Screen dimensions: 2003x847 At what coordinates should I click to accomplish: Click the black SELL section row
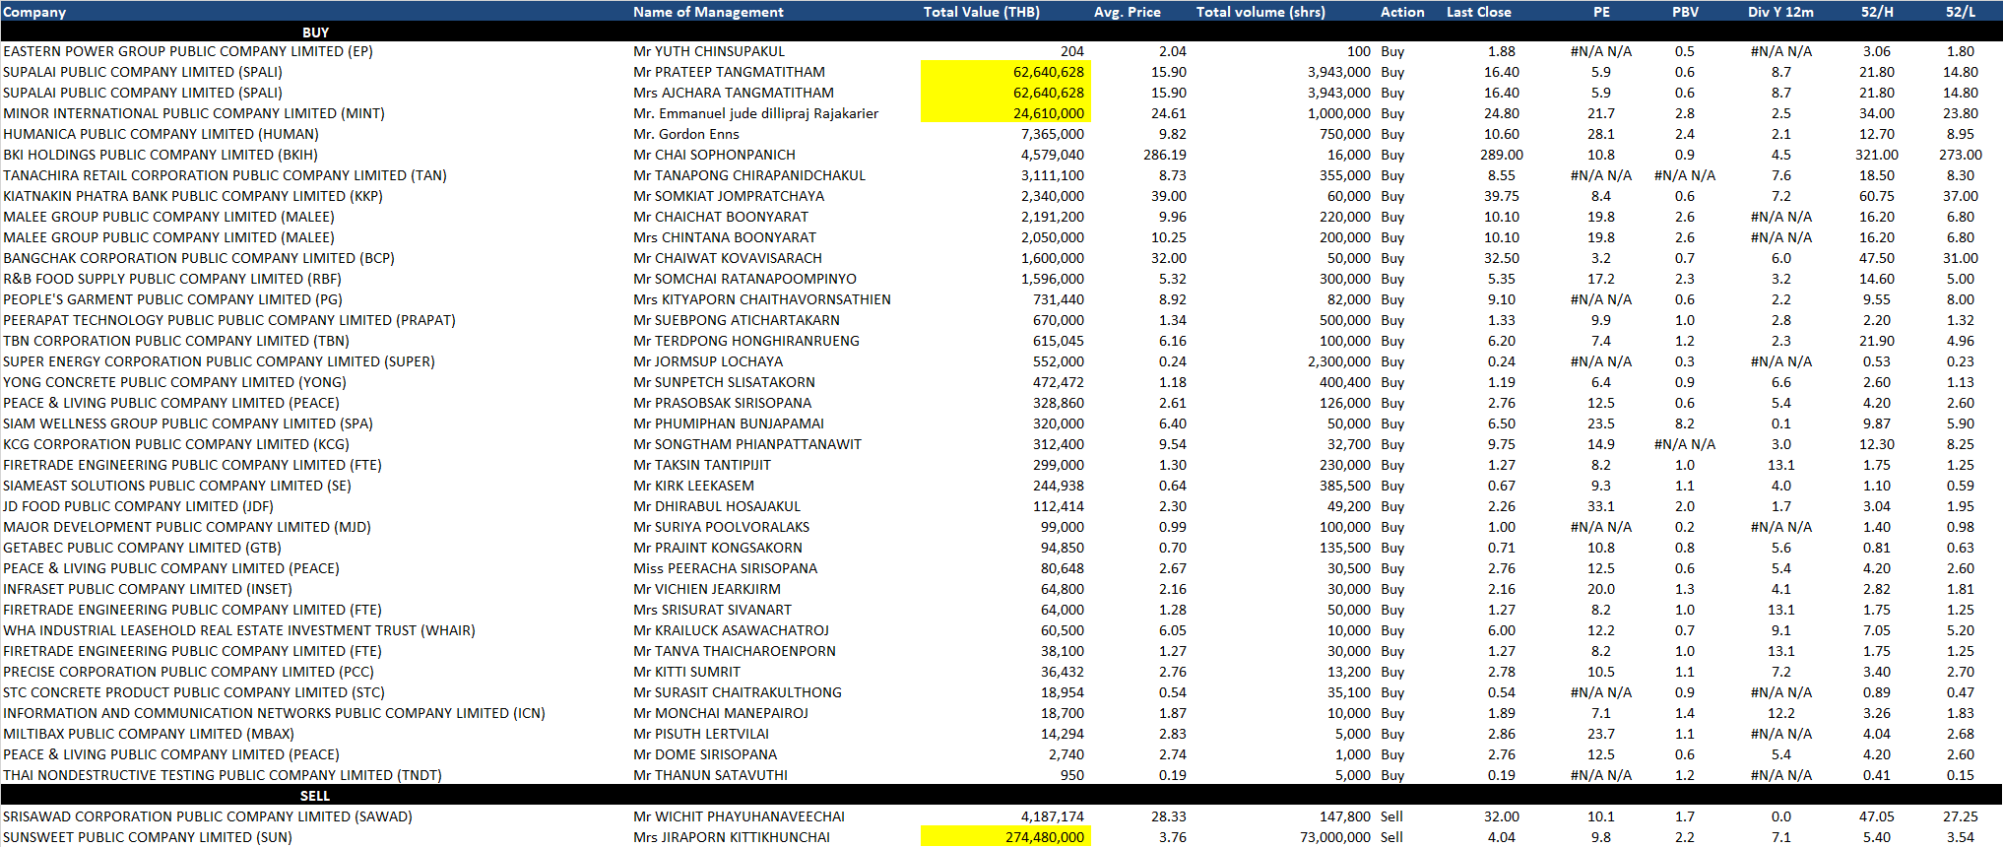point(315,796)
